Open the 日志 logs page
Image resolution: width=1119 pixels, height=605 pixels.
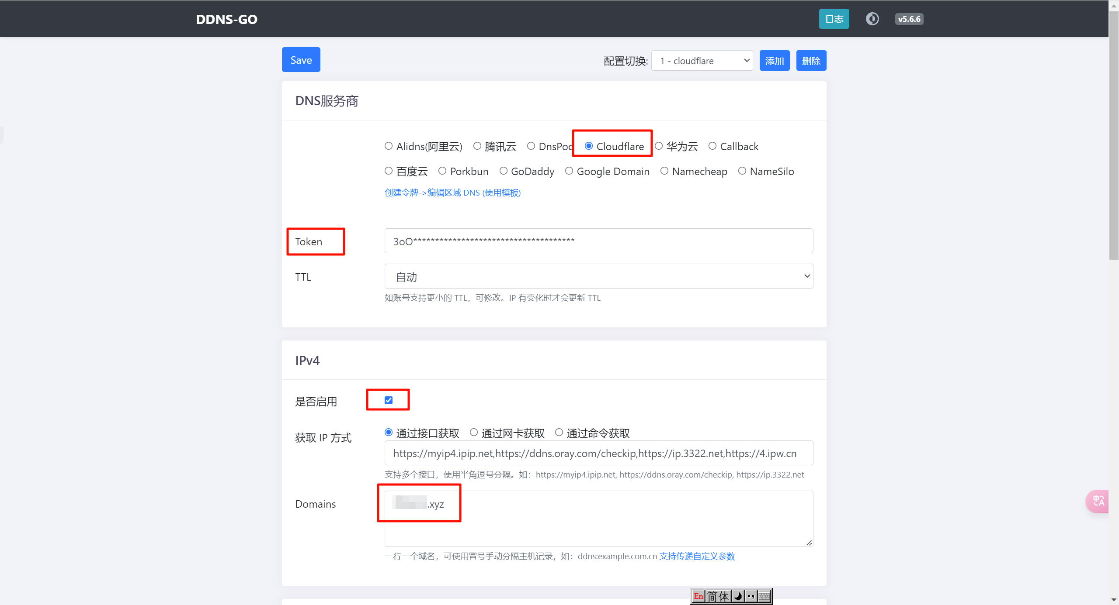pos(834,19)
